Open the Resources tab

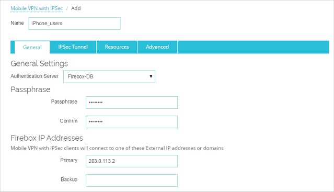(x=117, y=47)
